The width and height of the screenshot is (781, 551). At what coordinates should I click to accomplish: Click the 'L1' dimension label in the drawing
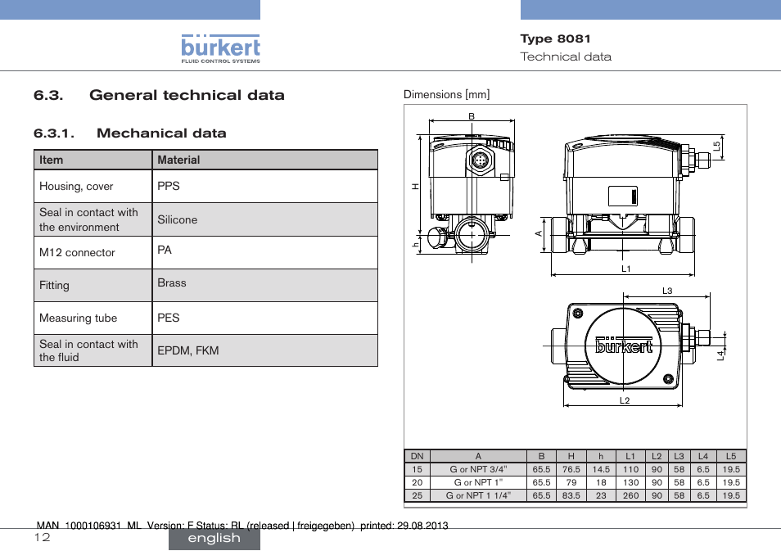point(626,269)
